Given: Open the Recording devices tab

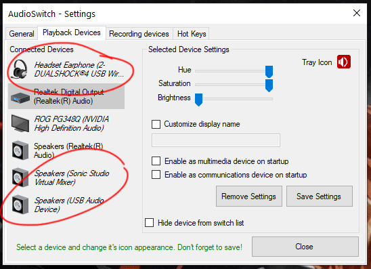Looking at the screenshot, I should pyautogui.click(x=139, y=34).
